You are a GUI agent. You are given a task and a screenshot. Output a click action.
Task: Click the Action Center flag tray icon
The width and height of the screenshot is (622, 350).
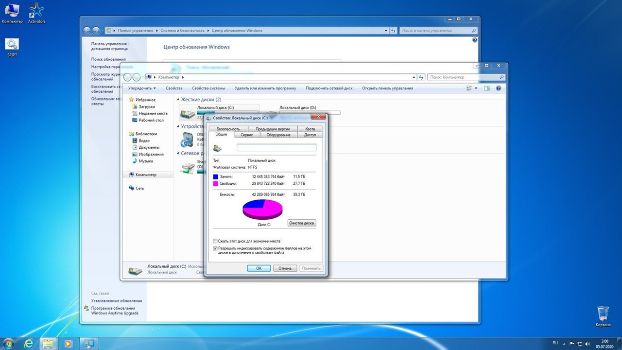(572, 344)
